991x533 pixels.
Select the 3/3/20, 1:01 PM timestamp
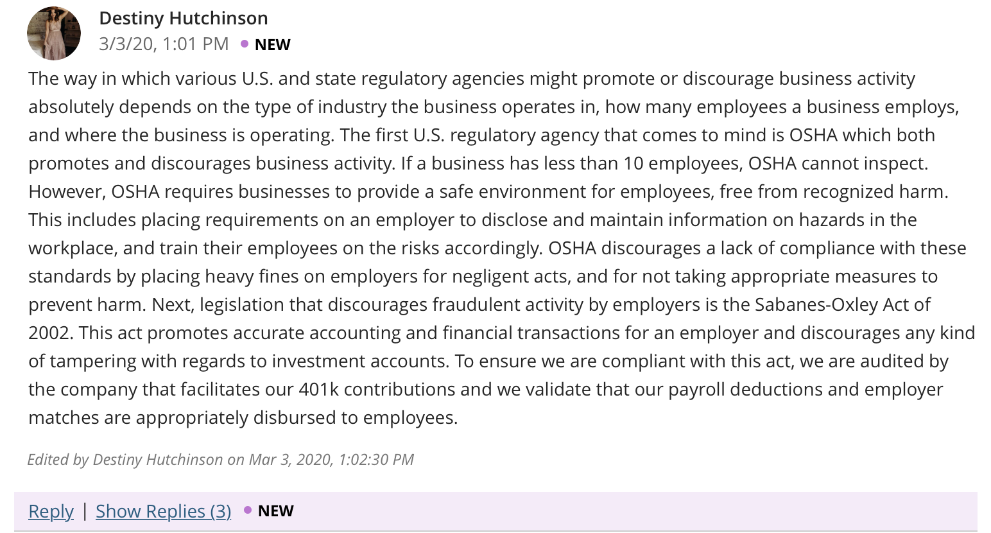point(164,44)
